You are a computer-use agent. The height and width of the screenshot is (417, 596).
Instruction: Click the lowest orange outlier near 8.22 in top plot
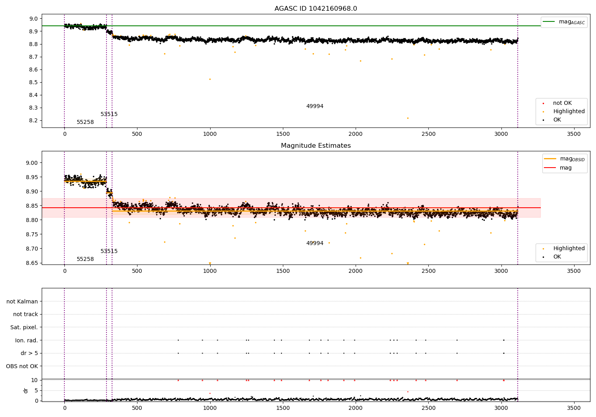408,118
